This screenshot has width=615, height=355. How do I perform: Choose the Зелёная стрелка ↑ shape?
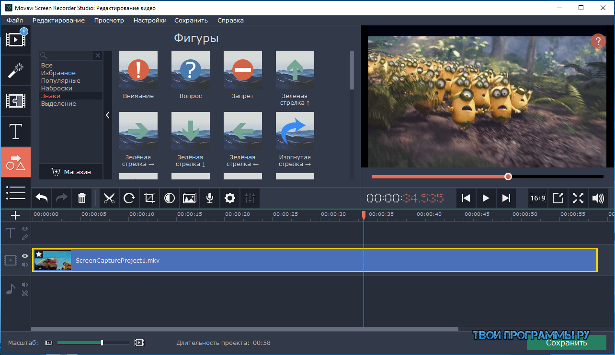click(295, 70)
